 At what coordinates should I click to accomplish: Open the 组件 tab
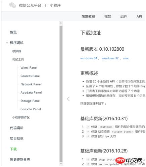124,16
